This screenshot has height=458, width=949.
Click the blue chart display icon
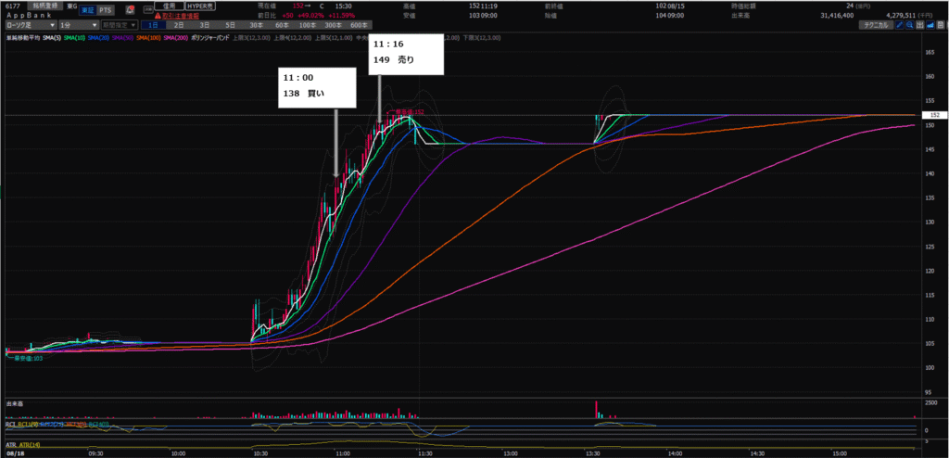pos(930,25)
